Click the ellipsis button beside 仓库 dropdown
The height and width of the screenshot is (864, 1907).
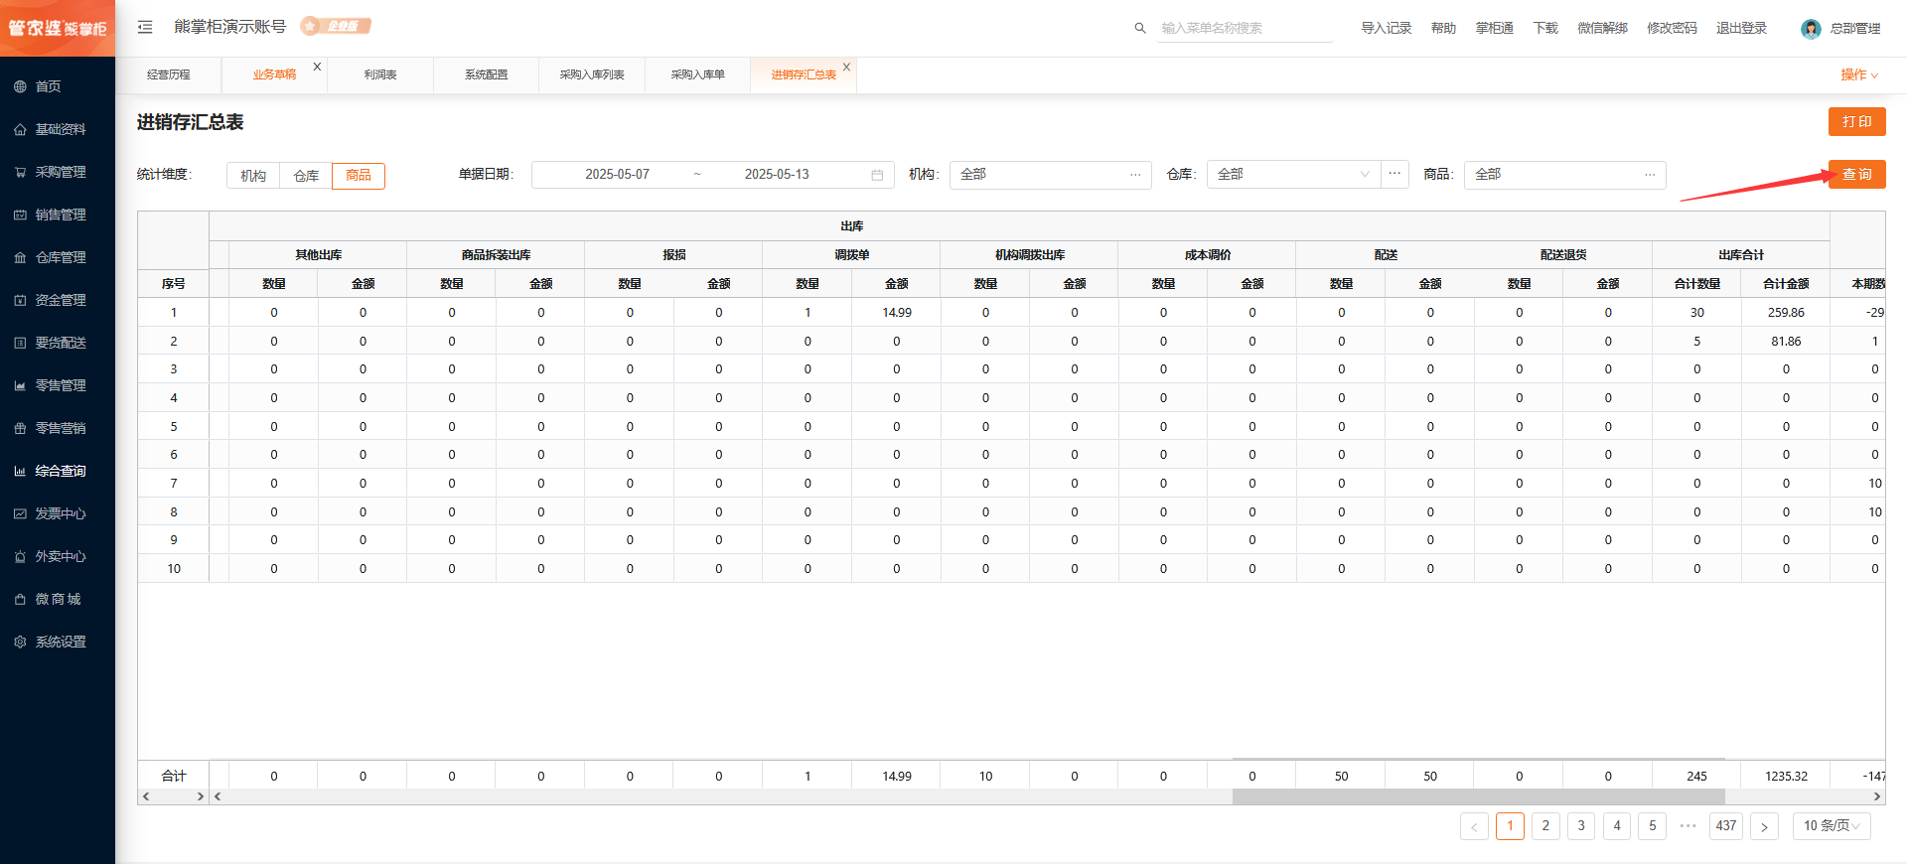(1394, 174)
